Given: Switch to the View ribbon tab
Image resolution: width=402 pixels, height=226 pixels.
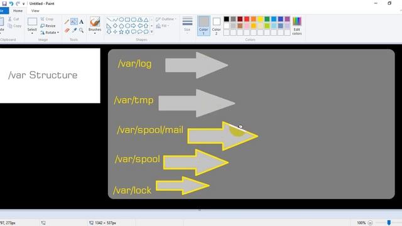Looking at the screenshot, I should pyautogui.click(x=35, y=11).
